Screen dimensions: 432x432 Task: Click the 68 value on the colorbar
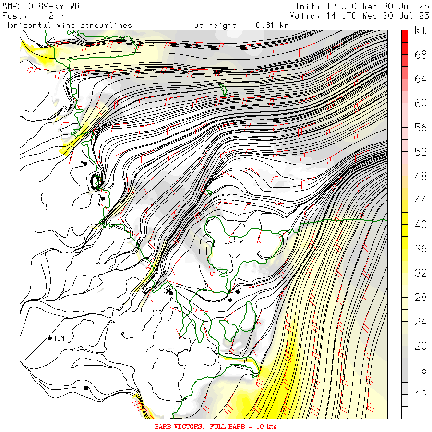coord(420,55)
